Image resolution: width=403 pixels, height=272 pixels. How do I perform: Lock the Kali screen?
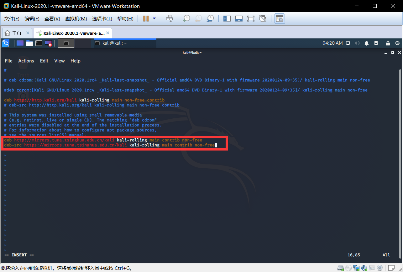point(388,43)
